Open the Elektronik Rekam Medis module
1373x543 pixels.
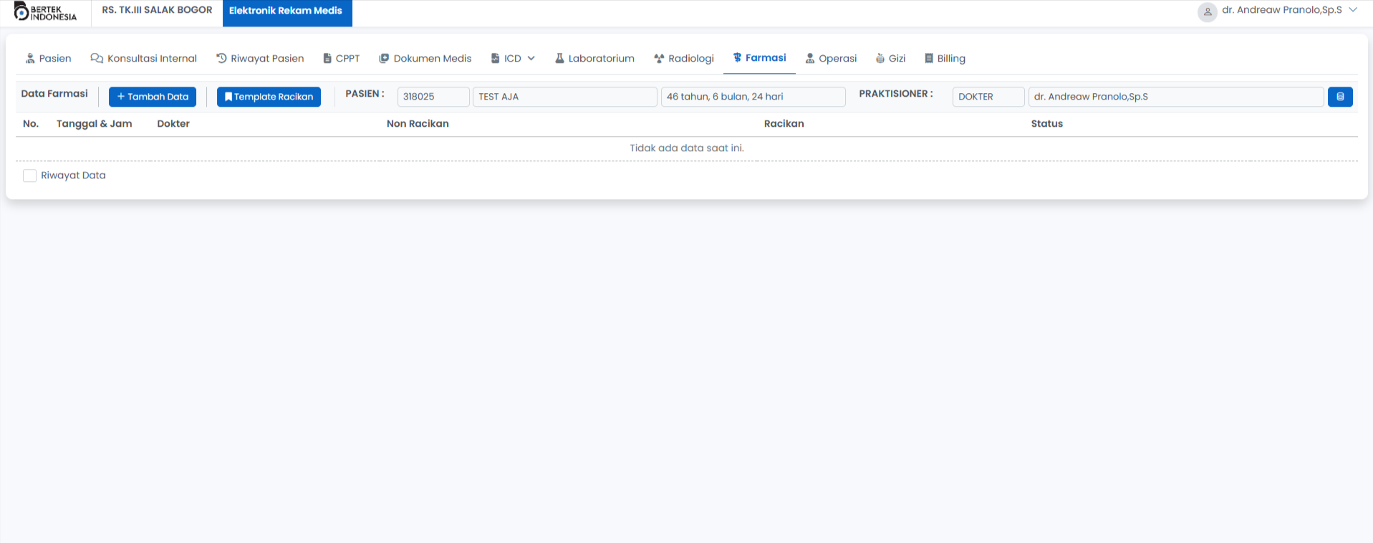pyautogui.click(x=286, y=11)
